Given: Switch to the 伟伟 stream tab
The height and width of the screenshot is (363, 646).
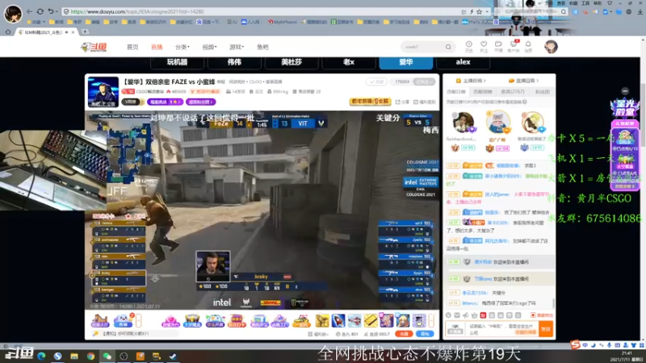Looking at the screenshot, I should click(x=234, y=62).
